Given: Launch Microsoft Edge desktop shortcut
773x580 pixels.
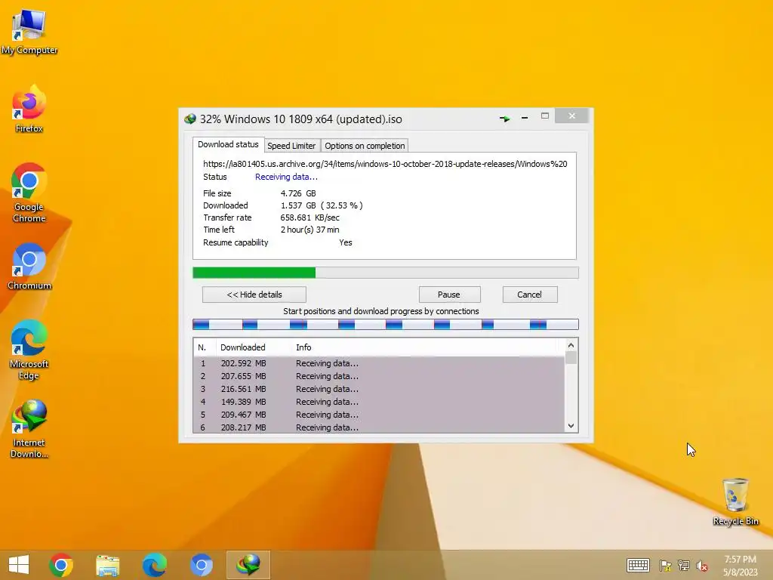Looking at the screenshot, I should coord(29,350).
